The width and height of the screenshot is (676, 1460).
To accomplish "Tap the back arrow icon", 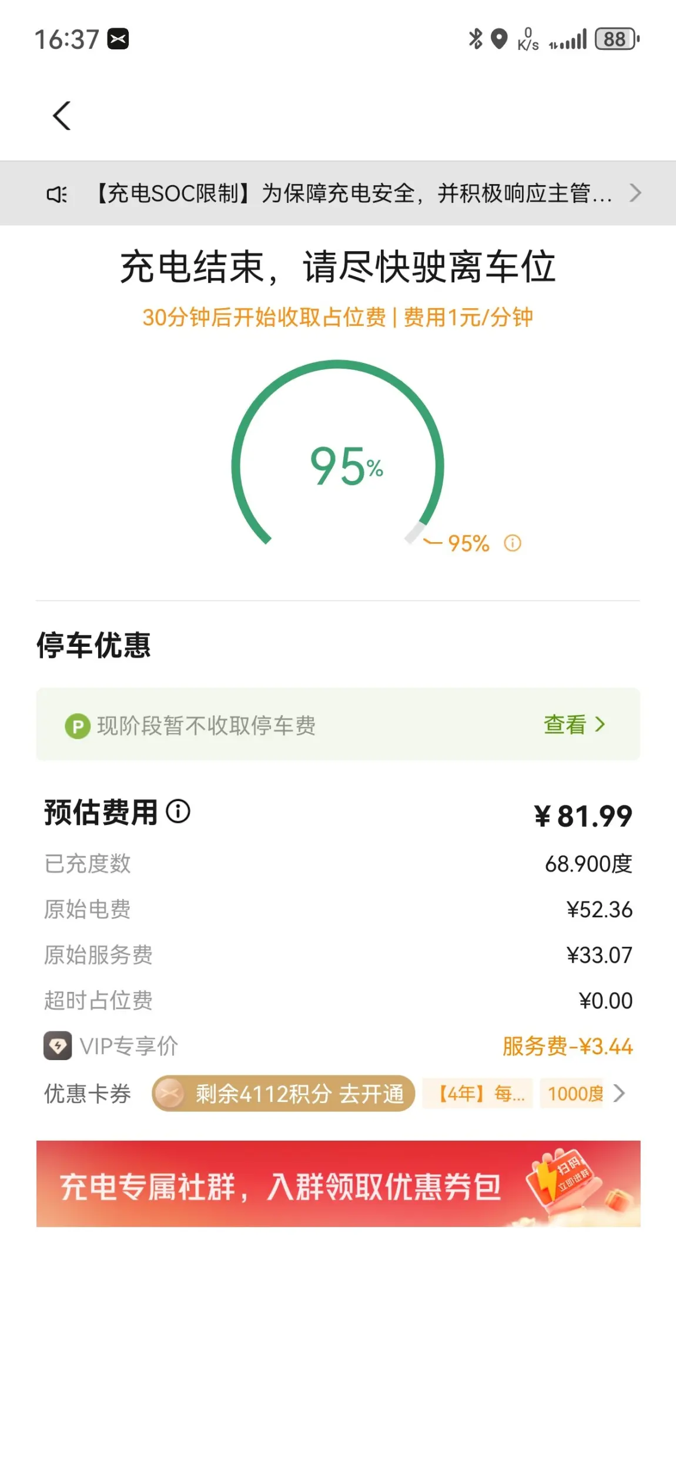I will (x=62, y=115).
